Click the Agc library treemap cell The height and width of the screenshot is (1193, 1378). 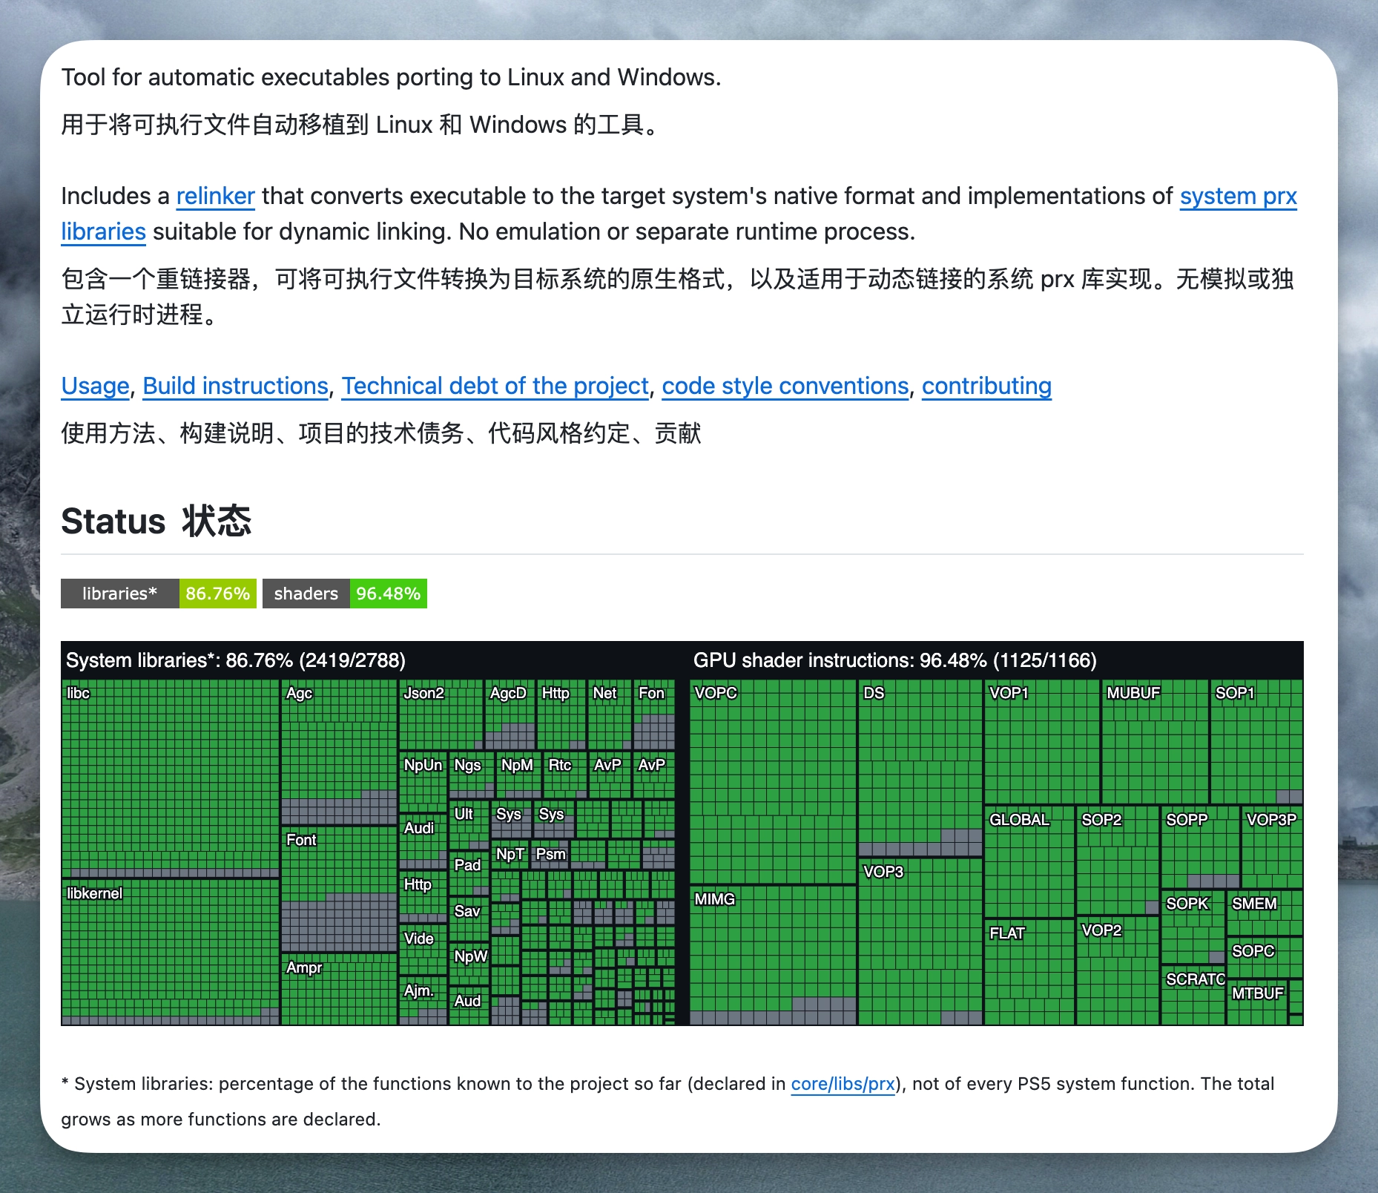pyautogui.click(x=339, y=752)
